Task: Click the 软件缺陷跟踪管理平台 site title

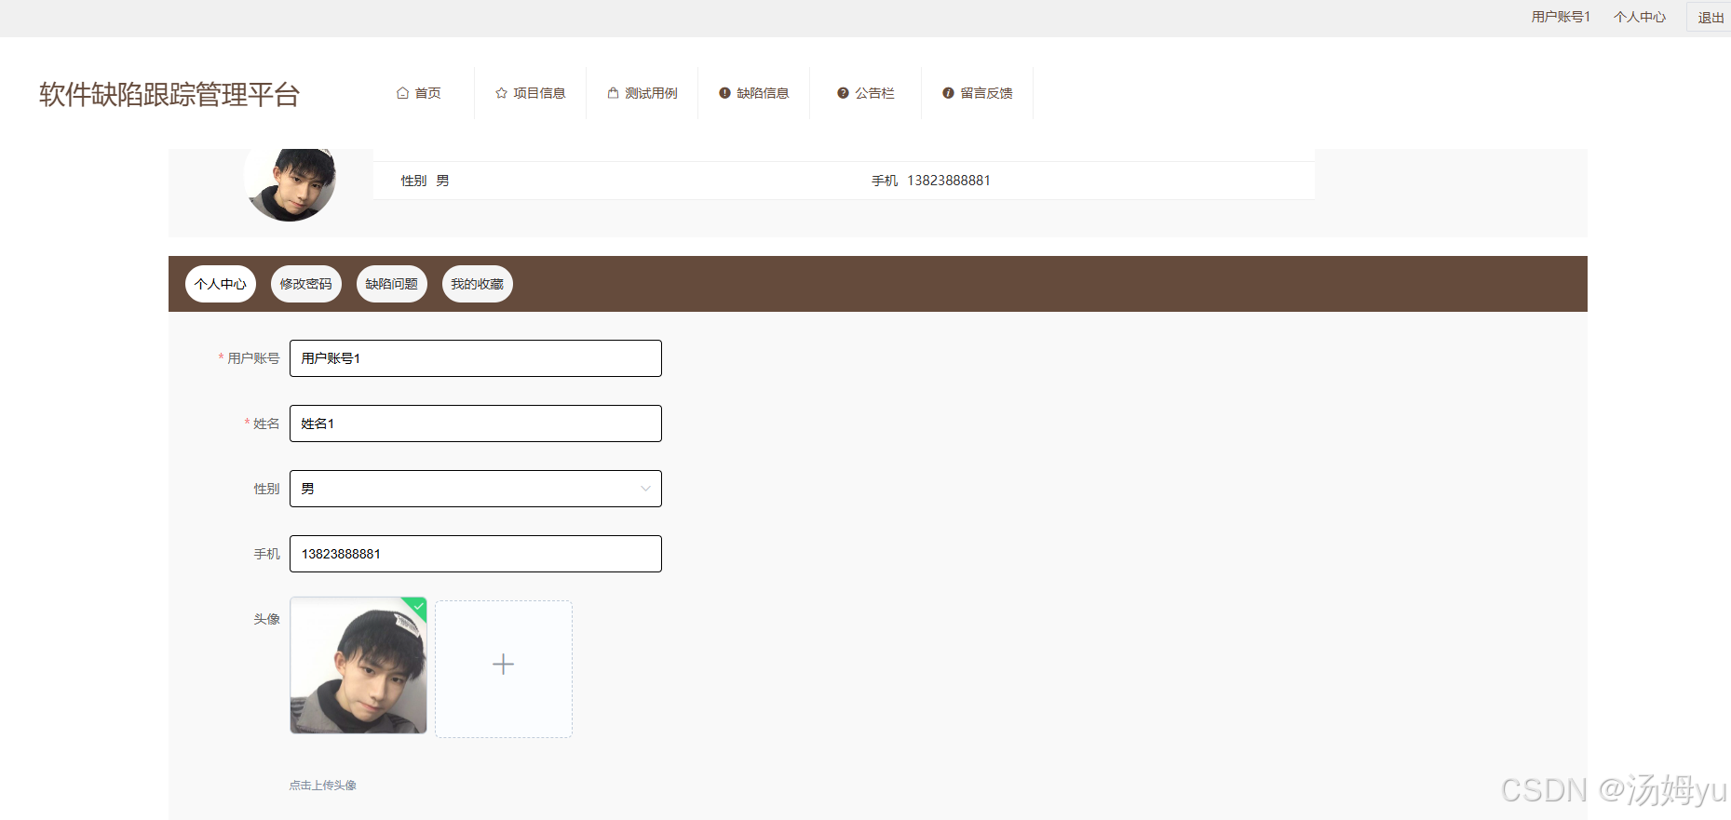Action: pos(169,94)
